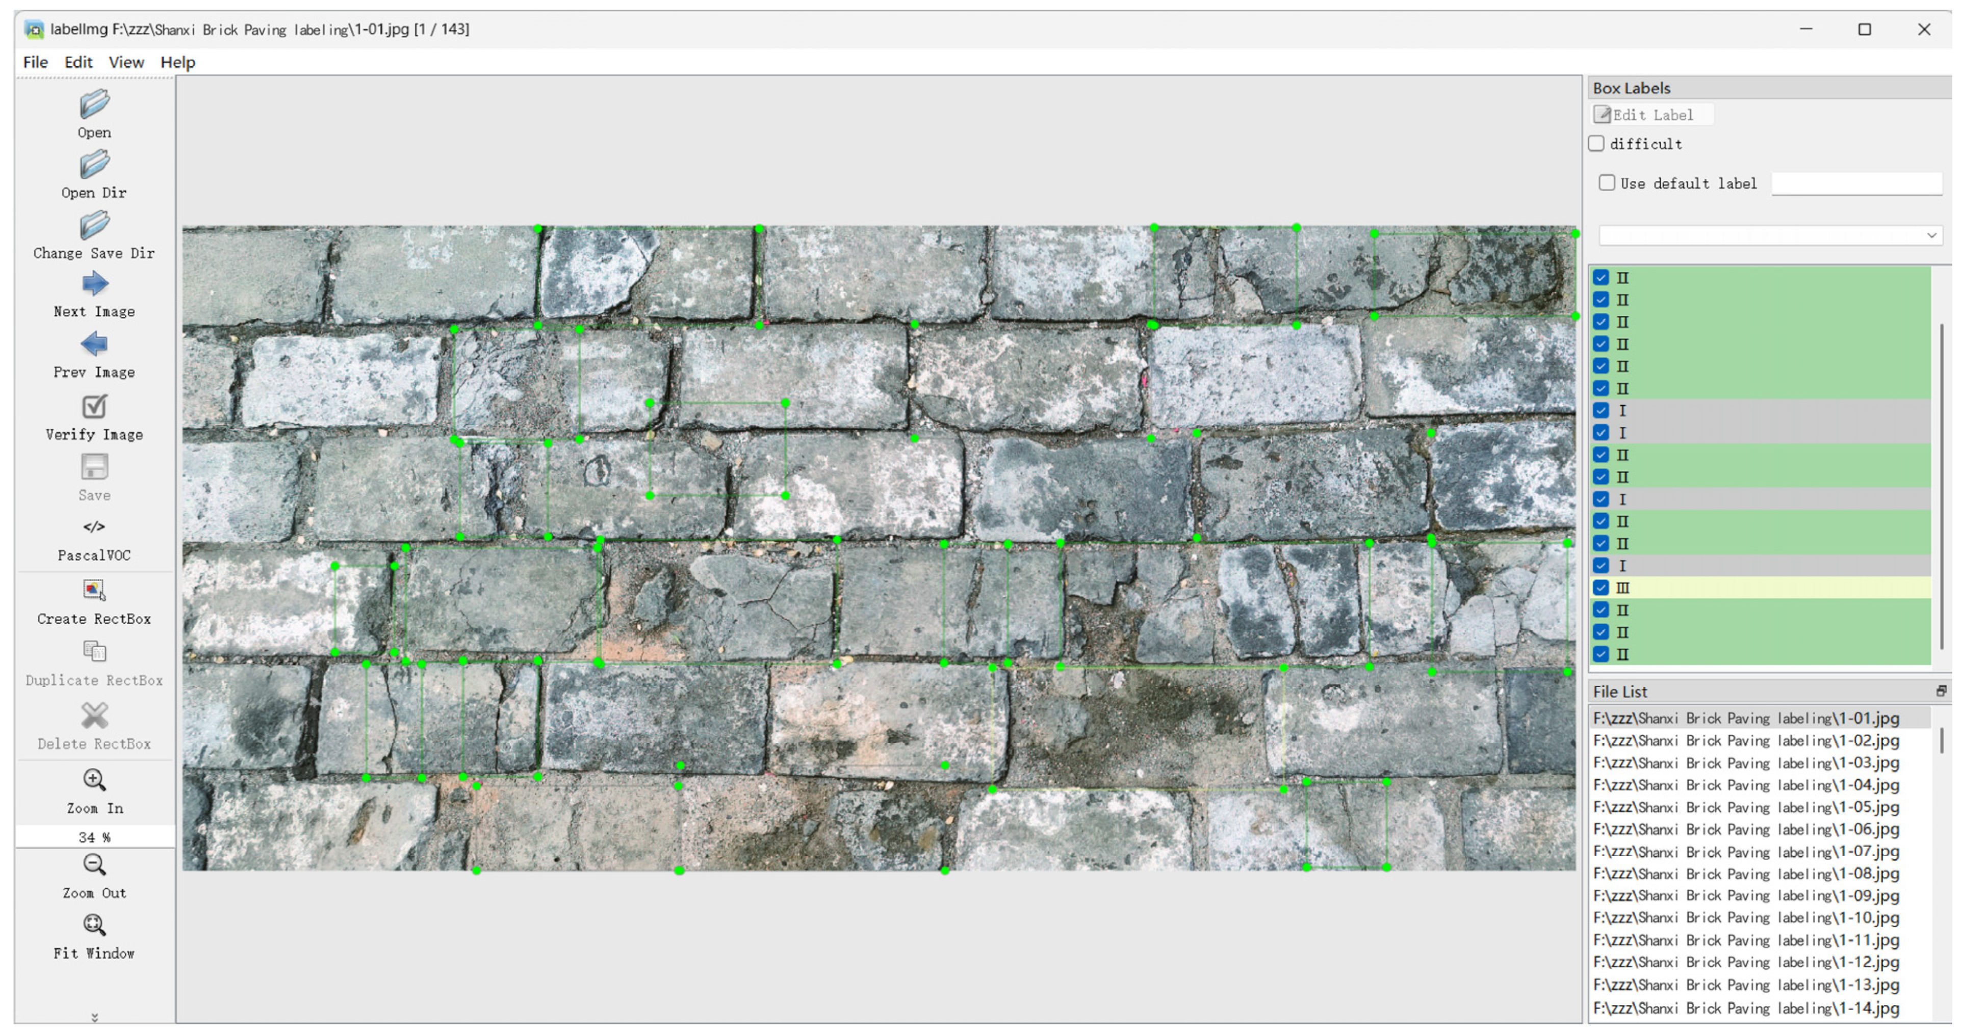
Task: Uncheck the III box label checkbox
Action: click(x=1602, y=588)
